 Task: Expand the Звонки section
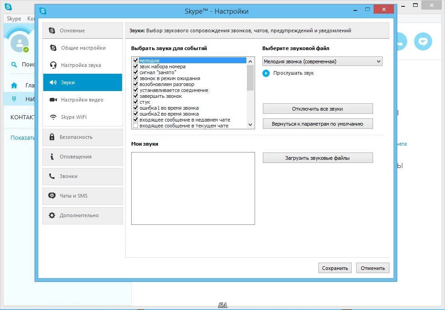pos(82,177)
